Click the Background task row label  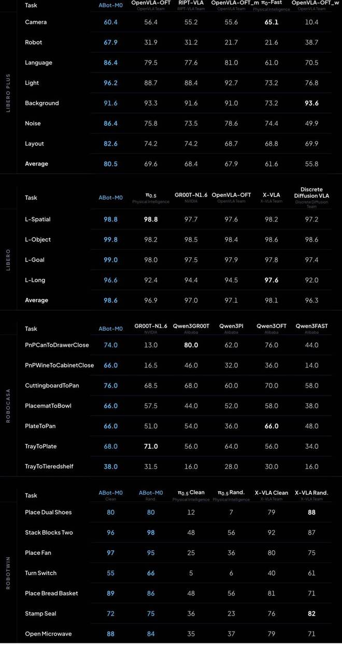pos(42,103)
